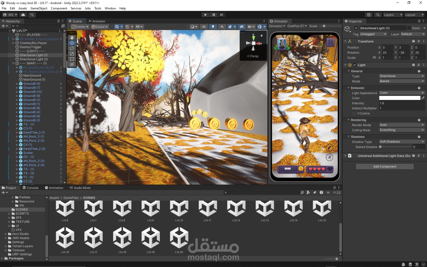Click the GameFiles breadcrumb link
The height and width of the screenshot is (267, 427).
[71, 198]
